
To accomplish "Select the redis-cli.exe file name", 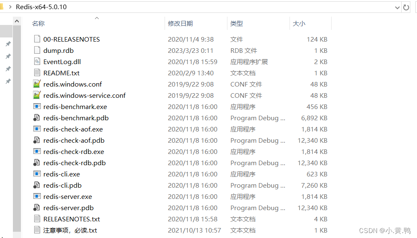I will coord(61,174).
